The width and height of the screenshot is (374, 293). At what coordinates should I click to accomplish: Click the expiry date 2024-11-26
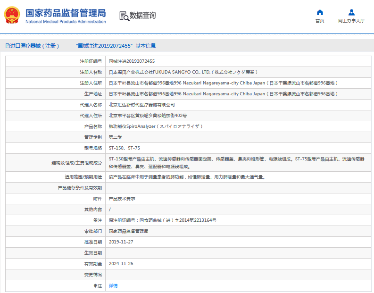pyautogui.click(x=121, y=264)
